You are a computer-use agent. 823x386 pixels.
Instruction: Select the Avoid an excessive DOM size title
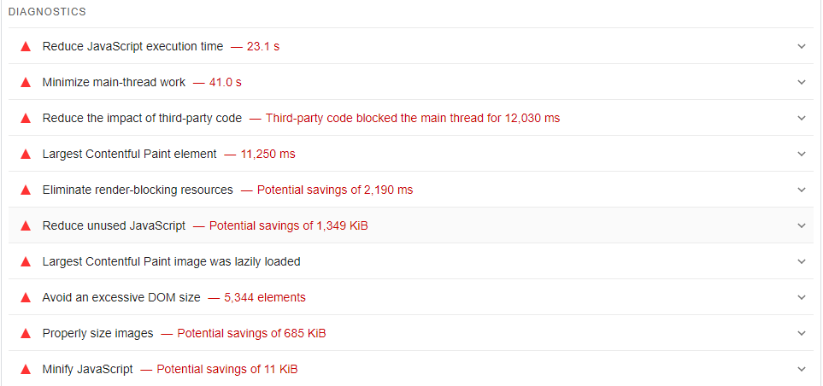121,297
